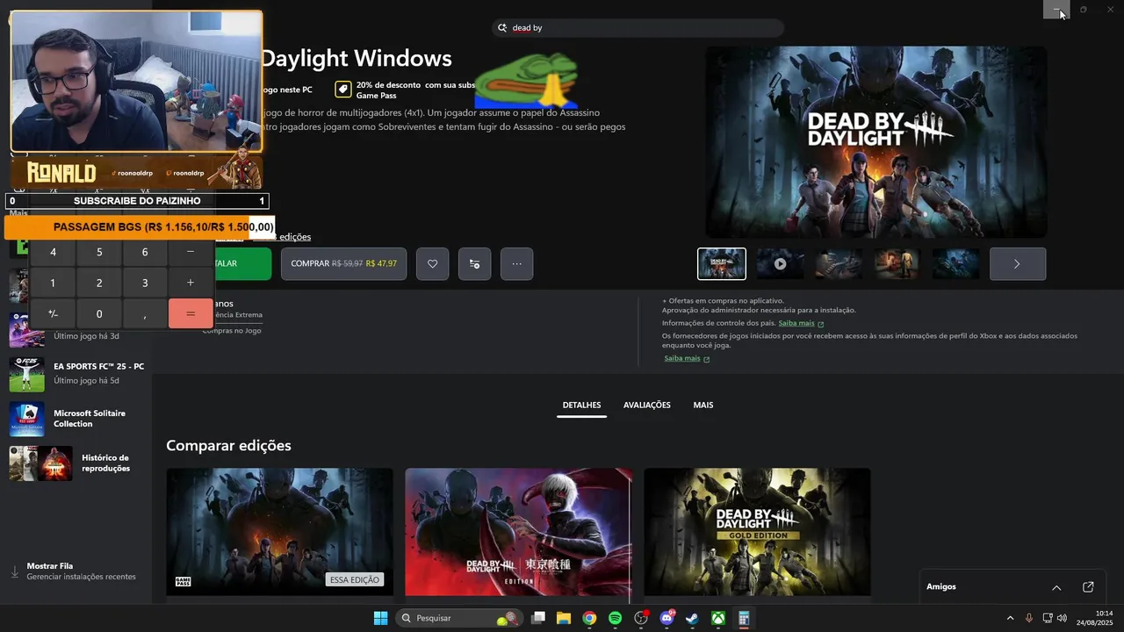The height and width of the screenshot is (632, 1124).
Task: Click Calculator number 3 key
Action: (x=145, y=283)
